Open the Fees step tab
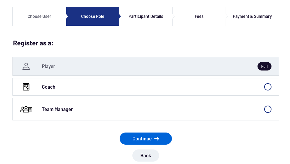This screenshot has width=290, height=164. [199, 16]
